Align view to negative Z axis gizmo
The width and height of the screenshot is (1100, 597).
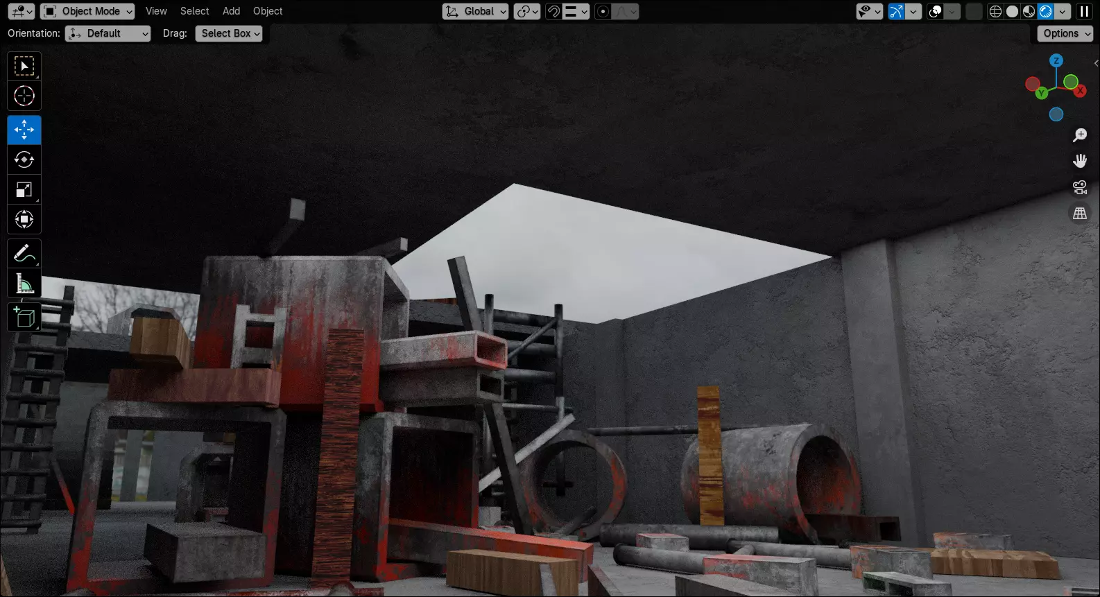coord(1056,114)
